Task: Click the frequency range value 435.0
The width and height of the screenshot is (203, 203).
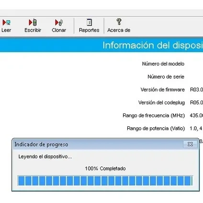Action: click(x=196, y=115)
